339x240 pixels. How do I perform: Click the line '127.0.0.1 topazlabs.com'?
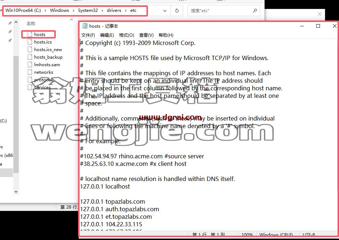tap(112, 201)
